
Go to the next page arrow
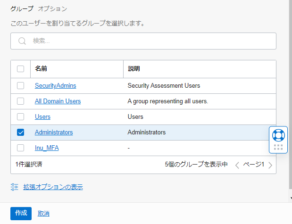click(270, 165)
